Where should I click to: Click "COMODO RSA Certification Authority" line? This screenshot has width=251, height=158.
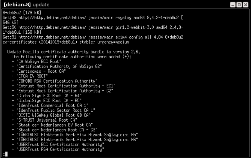coord(57,81)
